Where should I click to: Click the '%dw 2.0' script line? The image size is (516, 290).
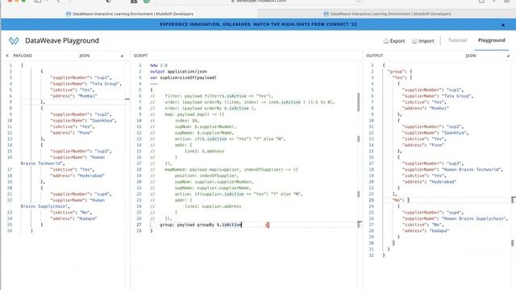[x=159, y=65]
